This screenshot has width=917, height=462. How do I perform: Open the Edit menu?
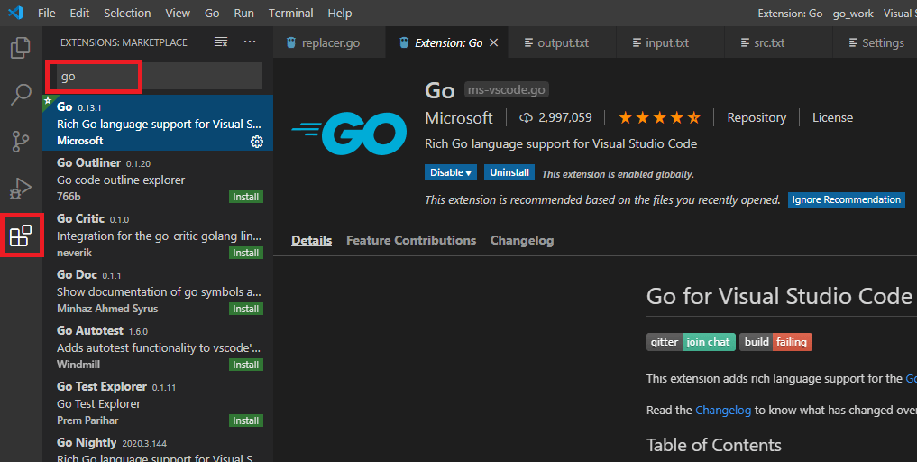point(79,13)
